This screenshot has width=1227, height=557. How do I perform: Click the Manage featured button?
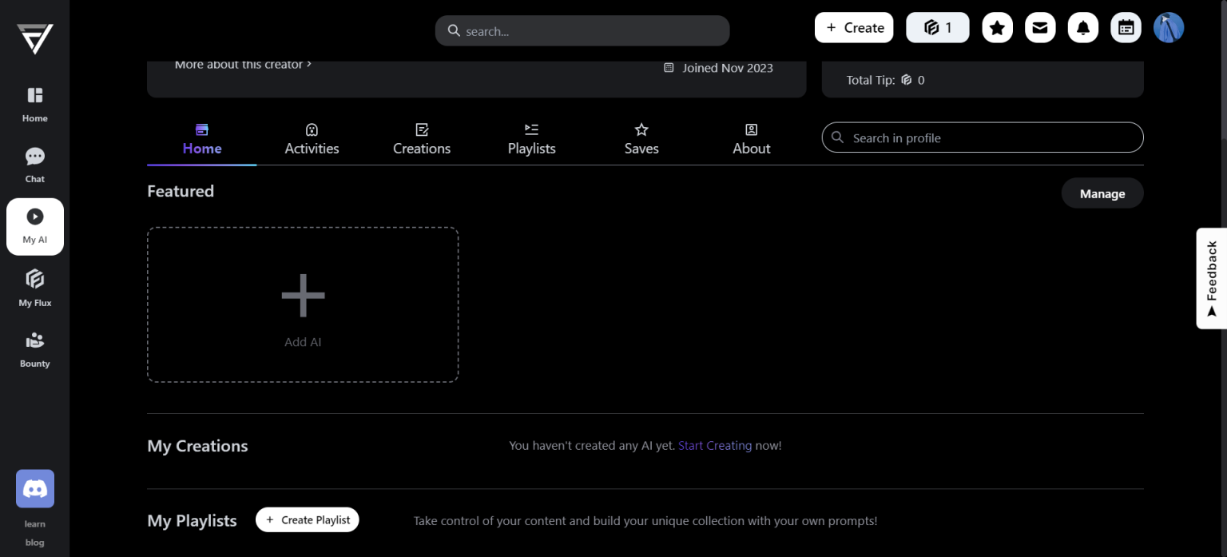[x=1102, y=193]
